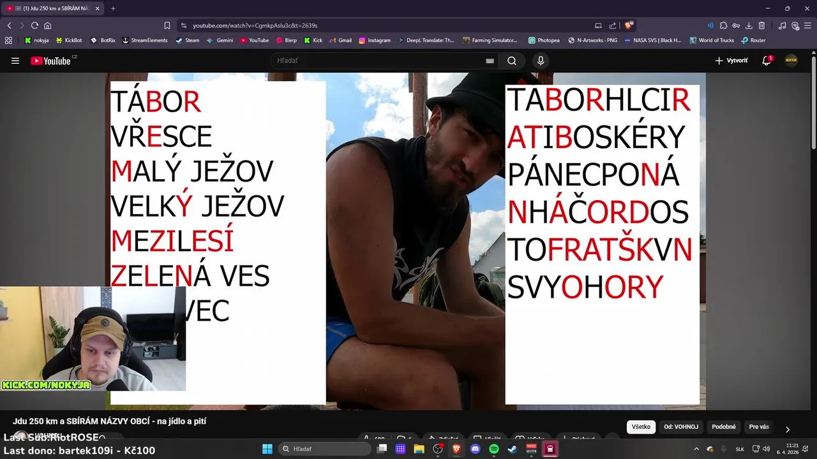817x459 pixels.
Task: Open the YouTube guide hamburger menu
Action: [x=15, y=61]
